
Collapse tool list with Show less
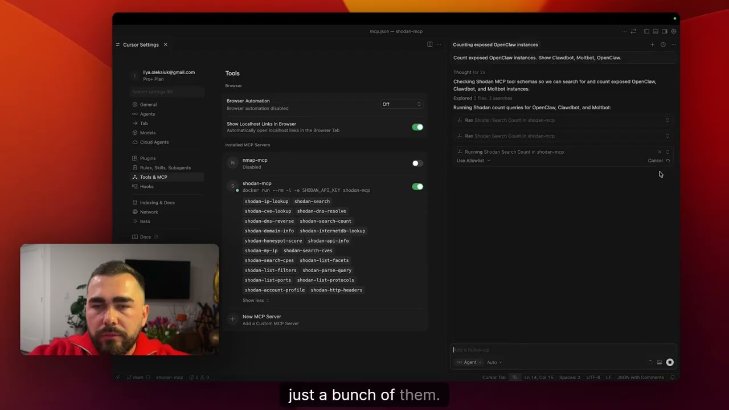(x=256, y=301)
